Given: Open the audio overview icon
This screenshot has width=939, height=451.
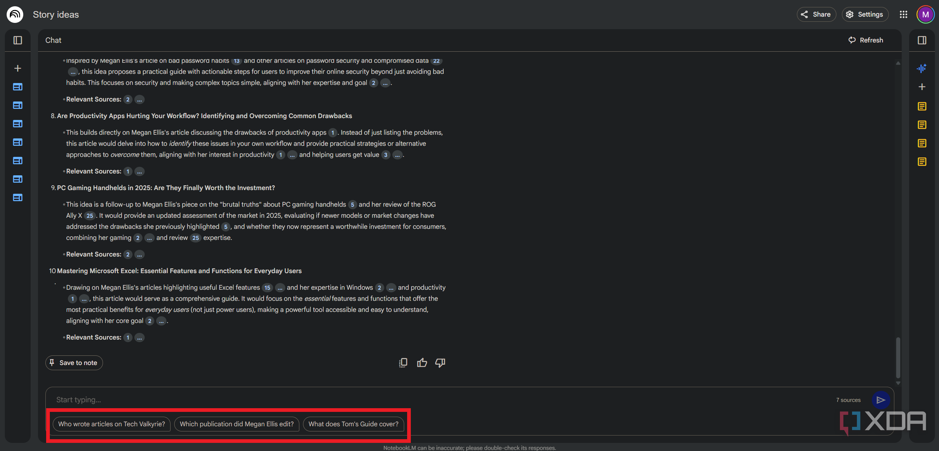Looking at the screenshot, I should [922, 68].
